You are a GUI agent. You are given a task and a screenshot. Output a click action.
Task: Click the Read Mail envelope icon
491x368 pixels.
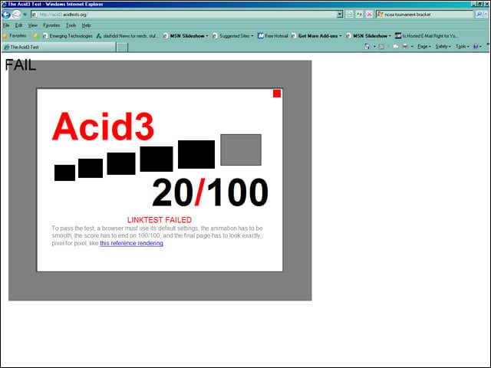pos(396,47)
